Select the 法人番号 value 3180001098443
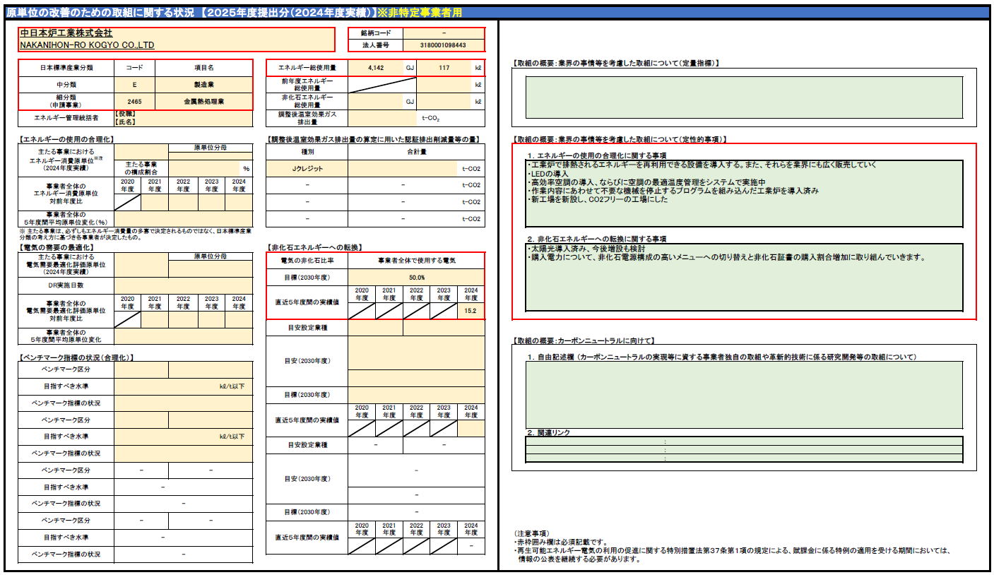The width and height of the screenshot is (994, 575). 444,45
